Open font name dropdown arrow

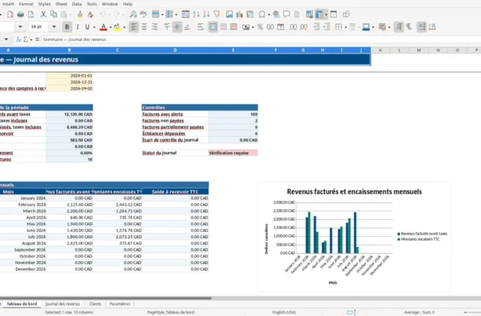pos(20,27)
